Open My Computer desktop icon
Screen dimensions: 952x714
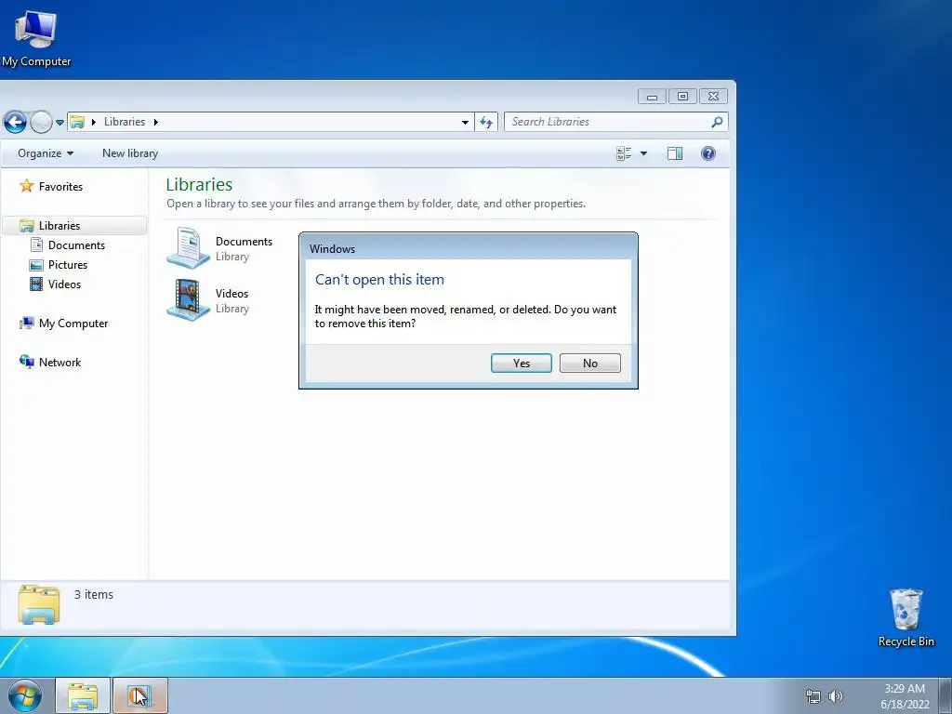point(36,38)
